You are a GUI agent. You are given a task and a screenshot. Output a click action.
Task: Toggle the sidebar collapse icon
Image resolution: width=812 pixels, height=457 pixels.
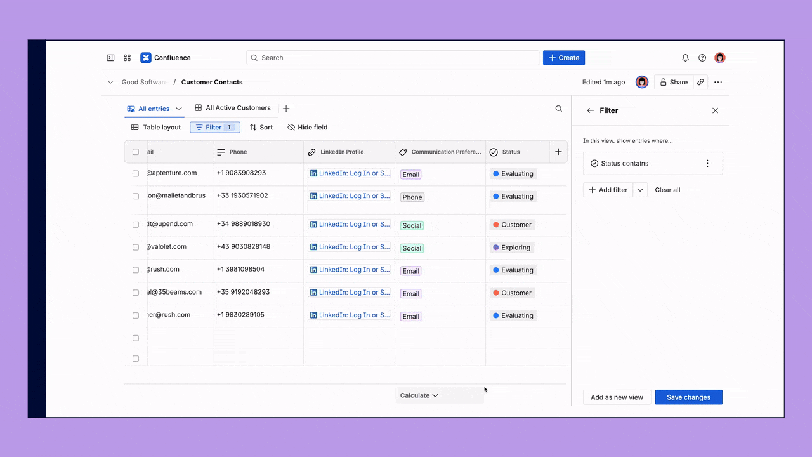point(110,58)
